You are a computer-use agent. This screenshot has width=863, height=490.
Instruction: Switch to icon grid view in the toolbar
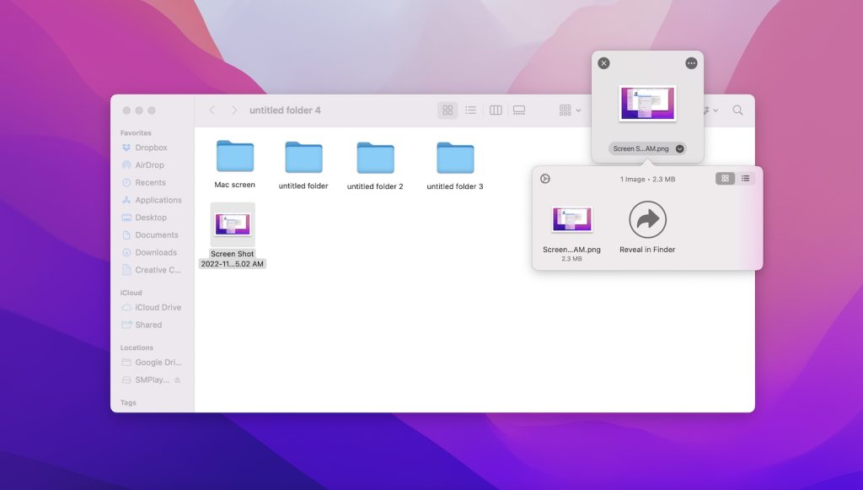click(448, 110)
